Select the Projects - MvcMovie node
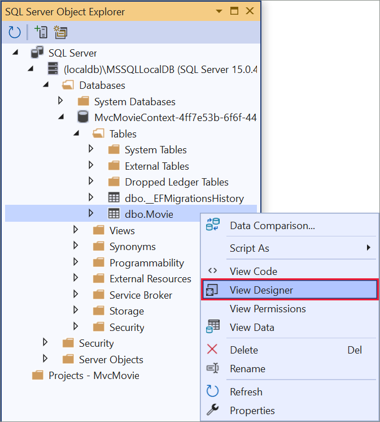The image size is (380, 422). click(94, 375)
